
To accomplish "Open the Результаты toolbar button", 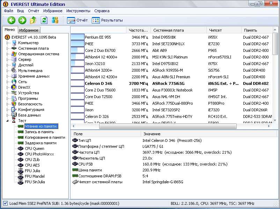I will (107, 20).
